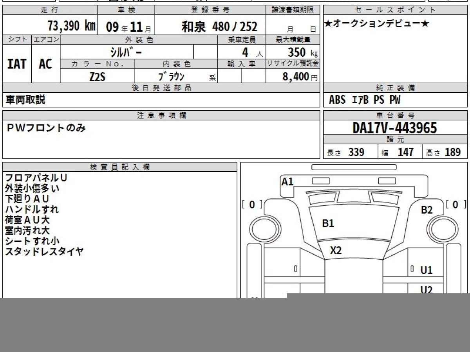Select the IAT shift type cell

point(17,64)
